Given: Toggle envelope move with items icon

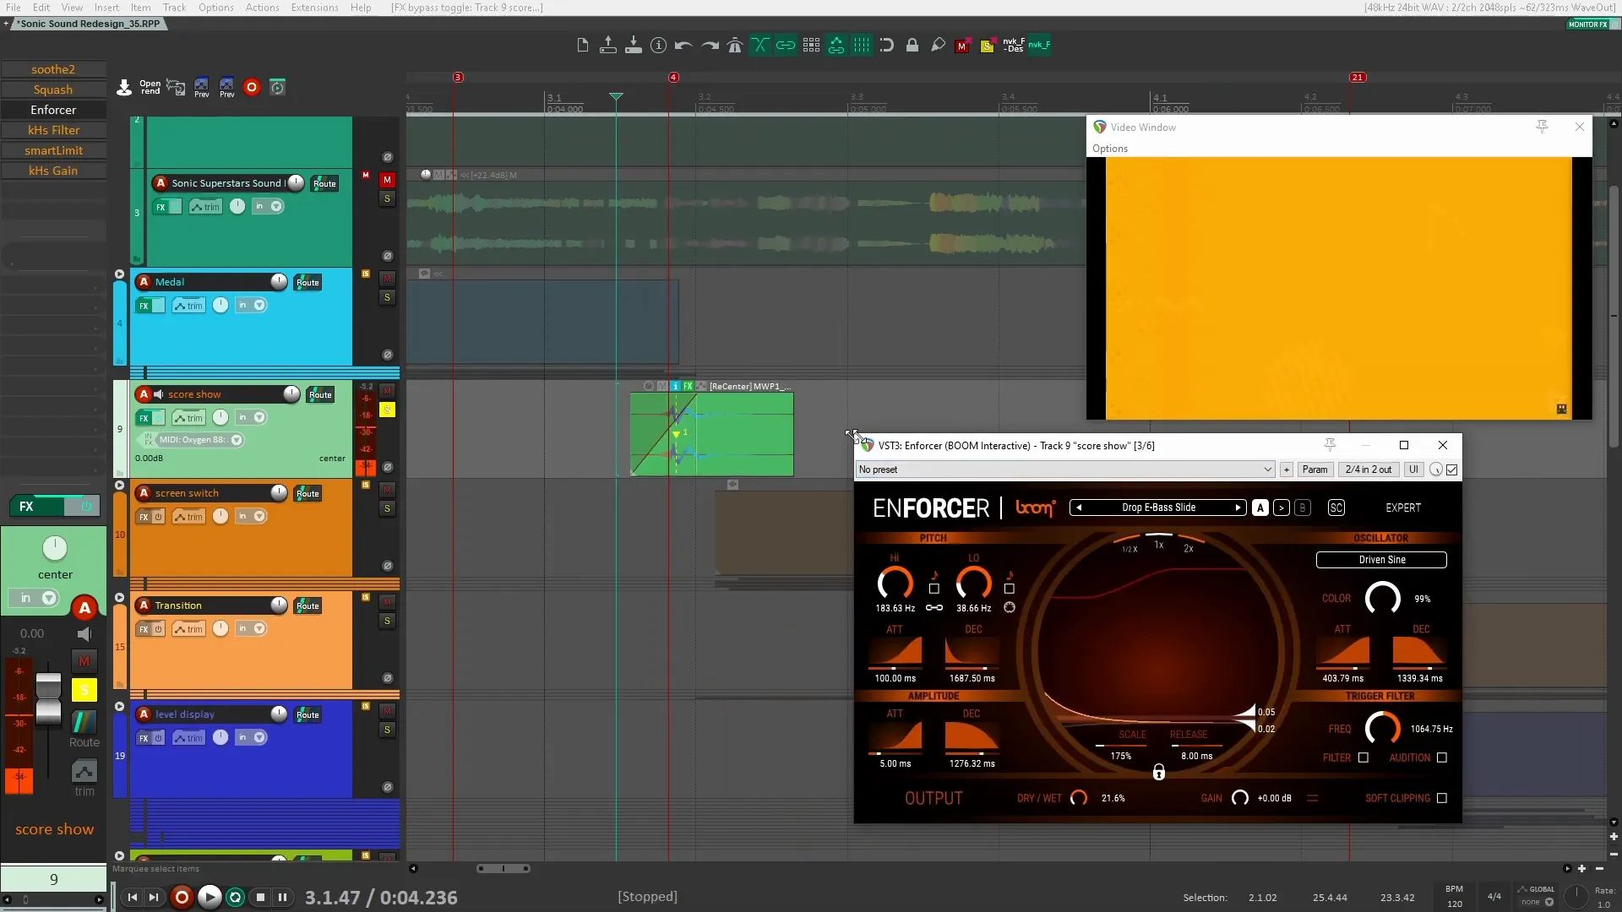Looking at the screenshot, I should [x=836, y=46].
